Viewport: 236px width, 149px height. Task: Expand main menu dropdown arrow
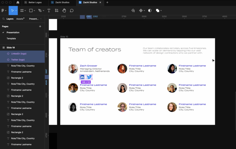(x=6, y=11)
